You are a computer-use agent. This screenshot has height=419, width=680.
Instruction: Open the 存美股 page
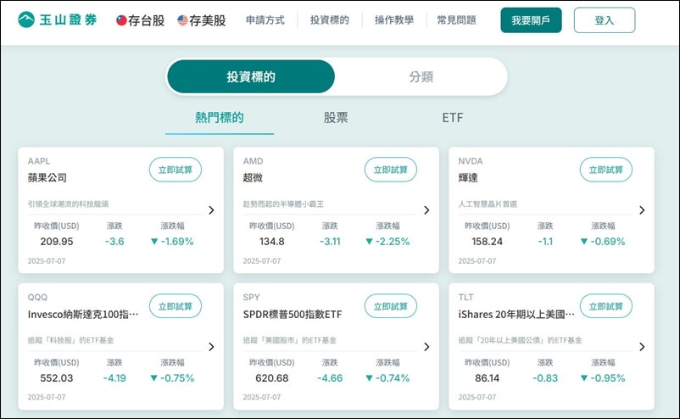[x=207, y=20]
